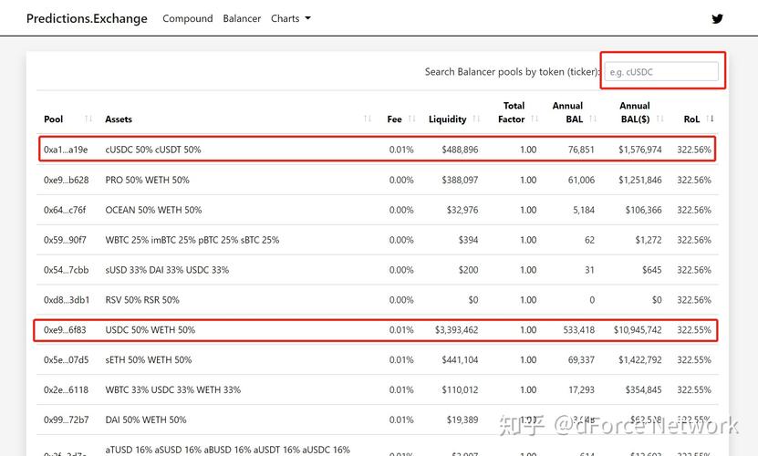
Task: Select pool address 0x64...c76f
Action: coord(65,210)
